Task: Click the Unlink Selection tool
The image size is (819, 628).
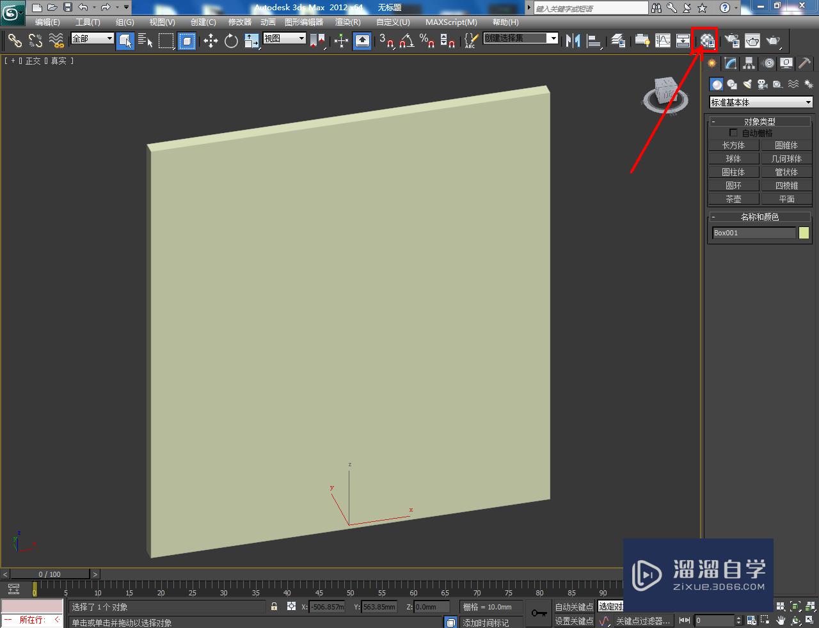Action: pyautogui.click(x=36, y=40)
